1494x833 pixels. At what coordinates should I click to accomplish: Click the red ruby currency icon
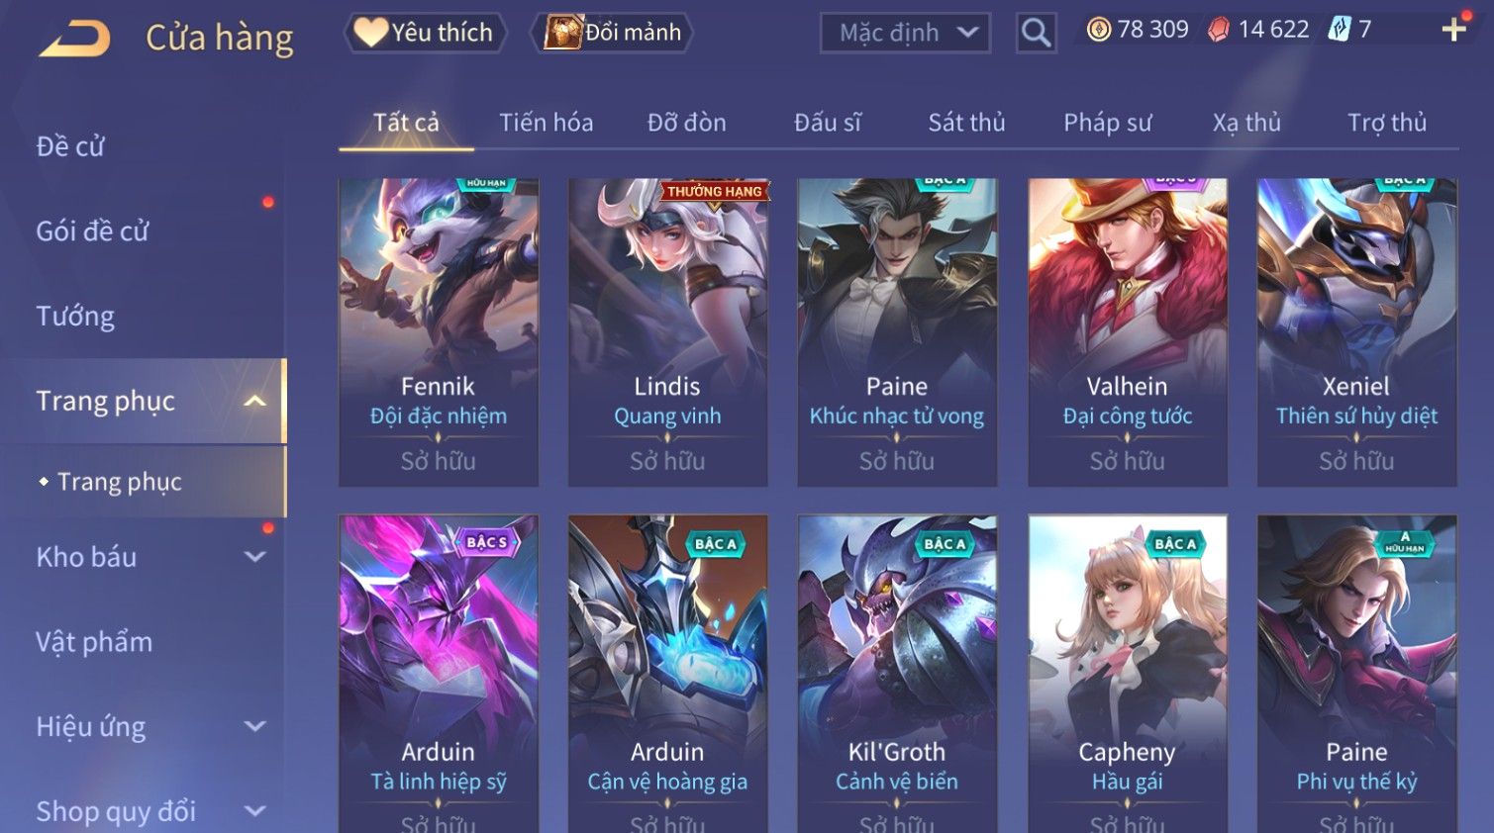[x=1219, y=30]
